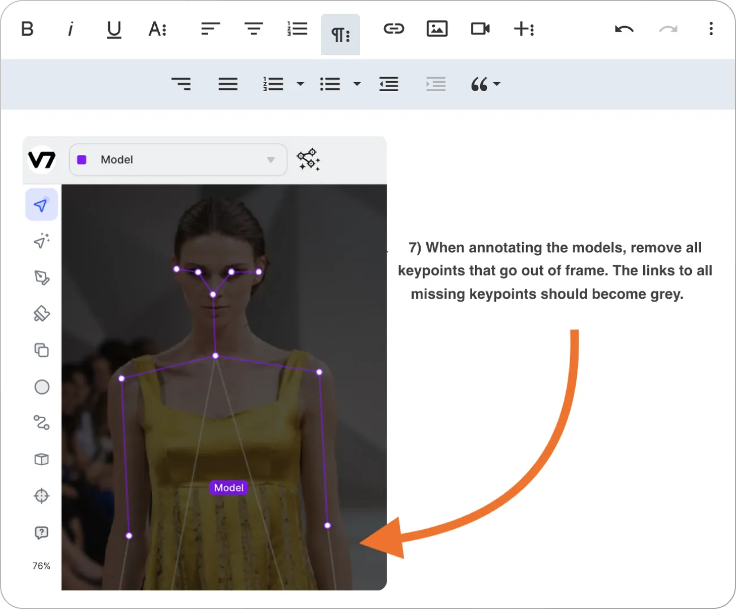Image resolution: width=736 pixels, height=609 pixels.
Task: Select the ellipse tool
Action: tap(42, 387)
